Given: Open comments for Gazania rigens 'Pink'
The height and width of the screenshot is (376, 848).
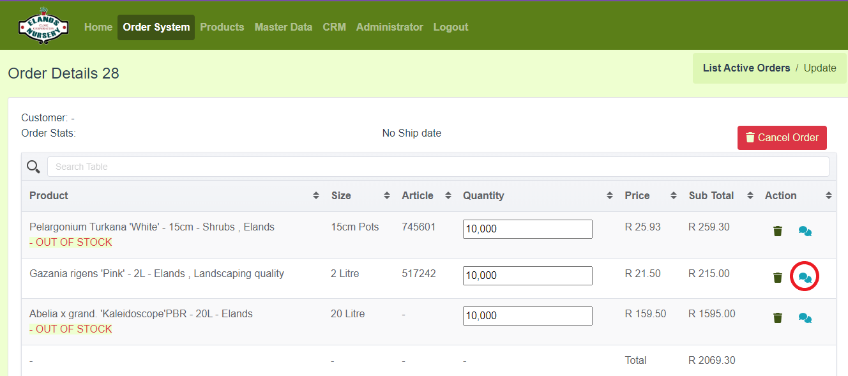Looking at the screenshot, I should [805, 278].
